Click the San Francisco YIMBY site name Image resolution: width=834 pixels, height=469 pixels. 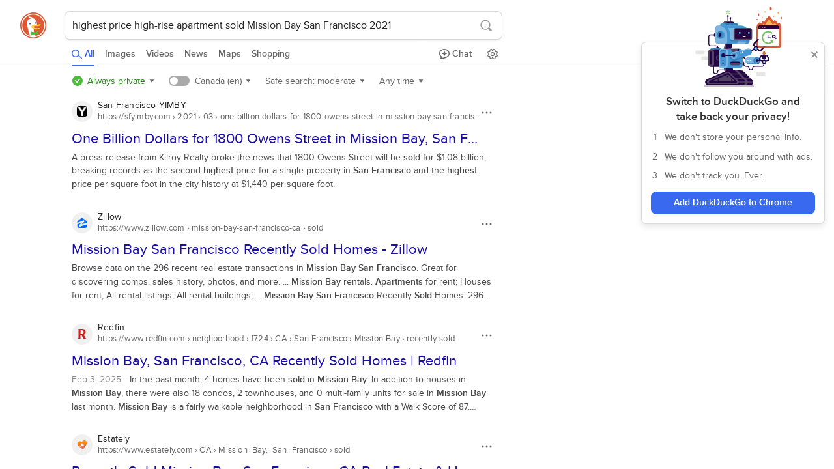click(x=142, y=105)
